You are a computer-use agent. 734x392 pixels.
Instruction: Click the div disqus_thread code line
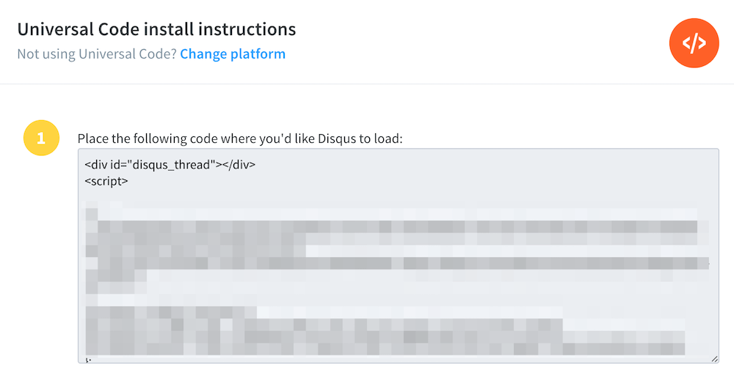[170, 164]
